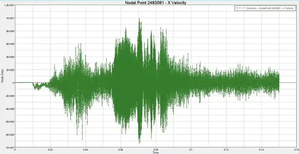
Task: Click the 0.06 time axis tick label
Action: (x=120, y=150)
